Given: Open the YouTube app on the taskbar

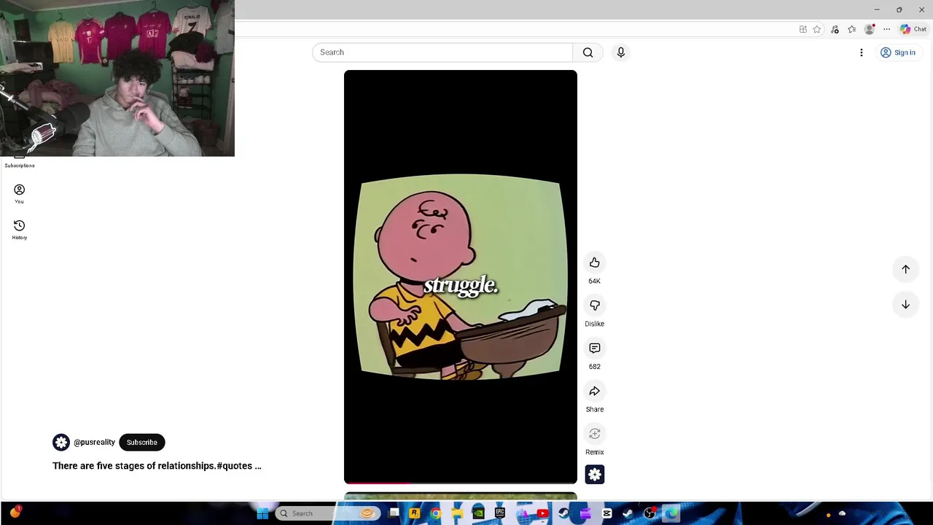Looking at the screenshot, I should [542, 513].
